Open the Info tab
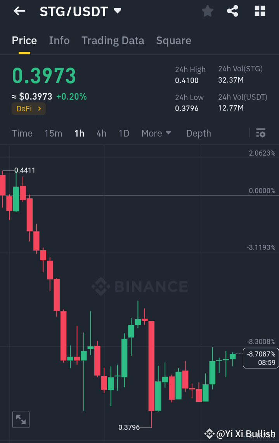 (x=59, y=40)
